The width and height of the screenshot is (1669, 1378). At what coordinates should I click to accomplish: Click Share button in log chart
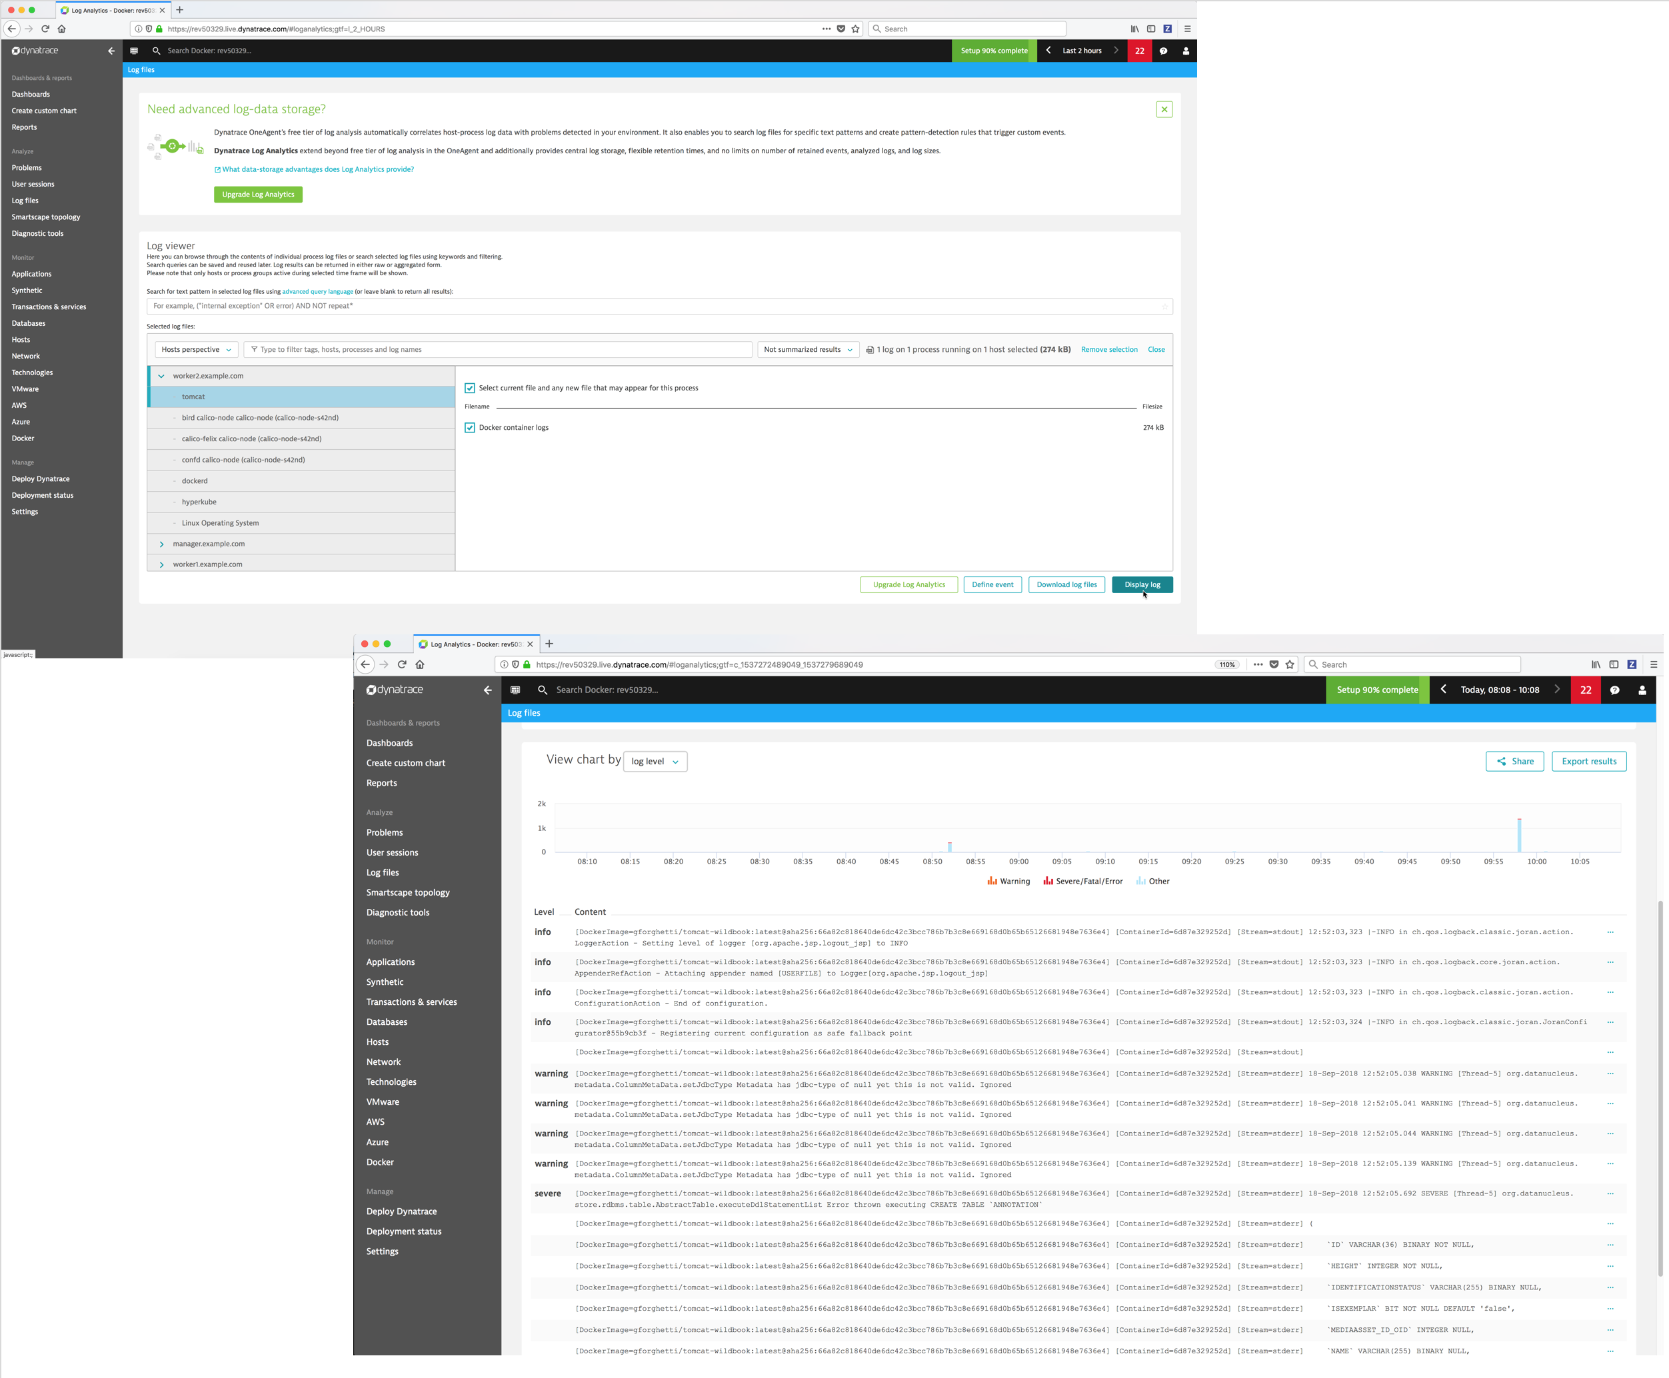(x=1514, y=761)
